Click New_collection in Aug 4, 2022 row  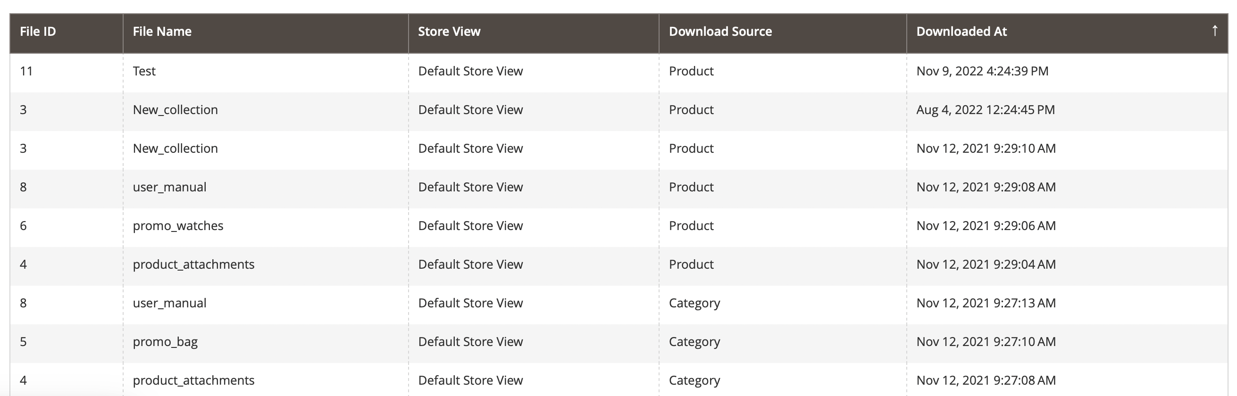pos(176,110)
